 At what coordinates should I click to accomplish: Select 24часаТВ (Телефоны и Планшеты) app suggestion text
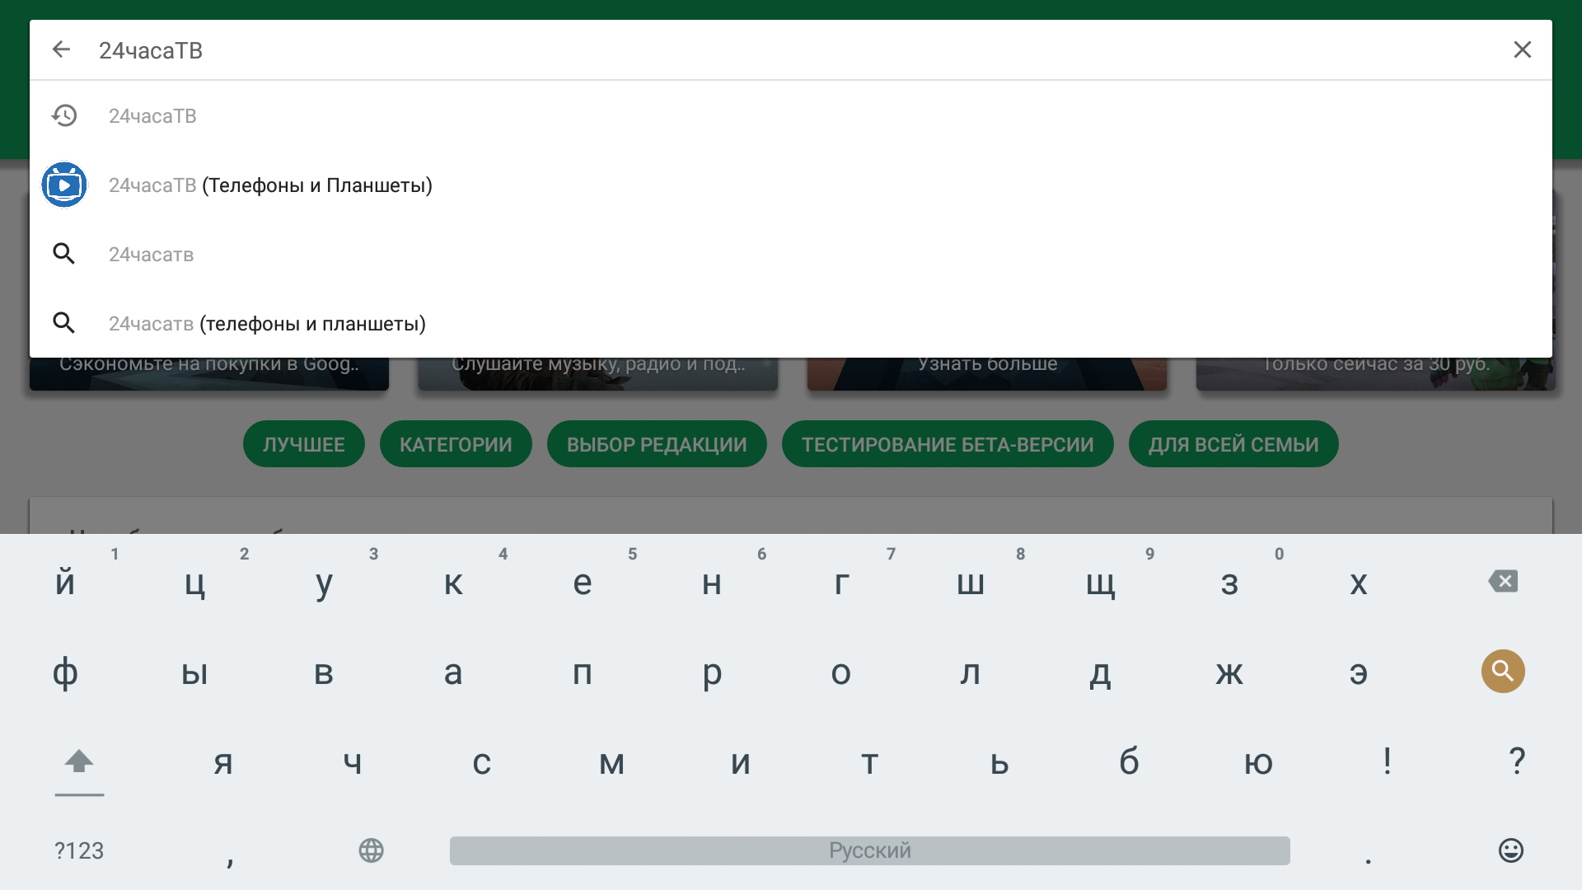coord(270,185)
